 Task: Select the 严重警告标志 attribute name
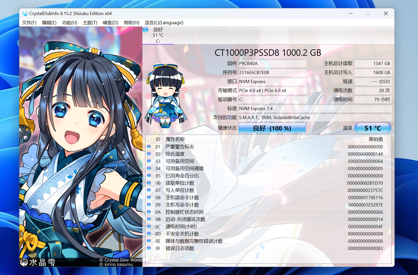[x=180, y=147]
